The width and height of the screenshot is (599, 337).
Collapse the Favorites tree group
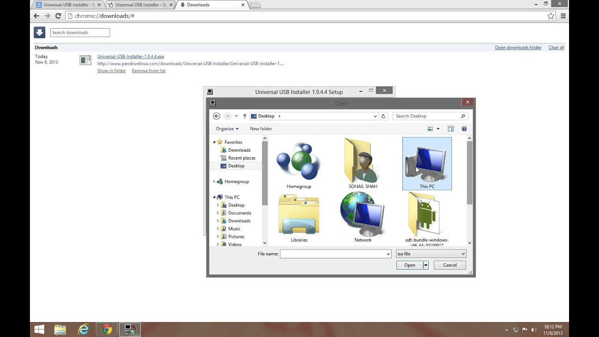(x=214, y=142)
